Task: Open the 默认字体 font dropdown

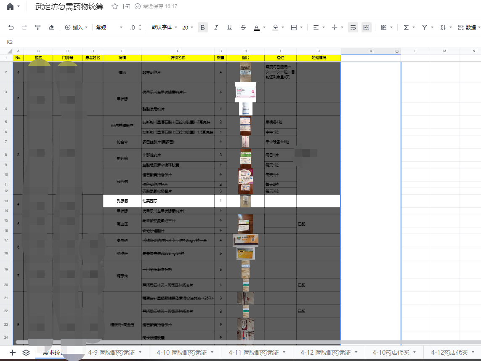Action: click(x=165, y=28)
